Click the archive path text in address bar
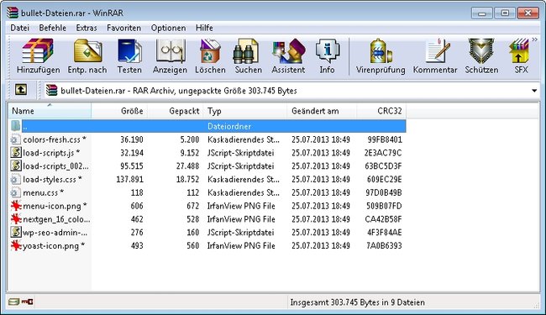Image resolution: width=546 pixels, height=315 pixels. coord(179,91)
